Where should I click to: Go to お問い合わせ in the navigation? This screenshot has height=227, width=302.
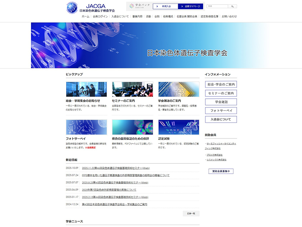coord(229,17)
